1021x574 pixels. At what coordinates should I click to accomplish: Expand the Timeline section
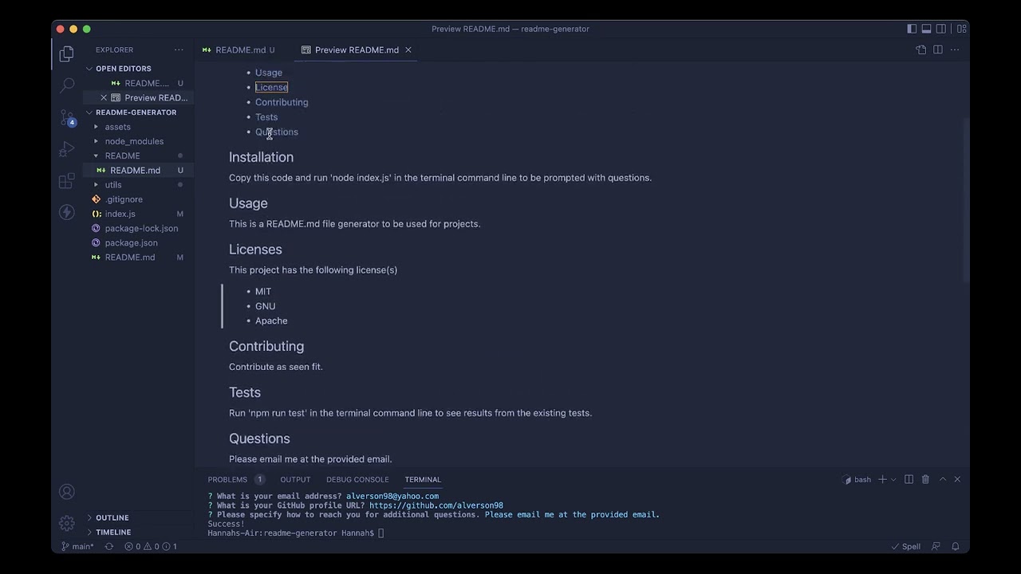(113, 532)
